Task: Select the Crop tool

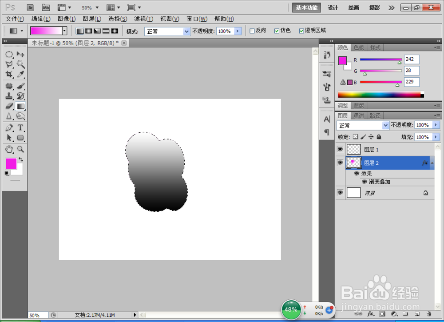Action: [x=9, y=74]
